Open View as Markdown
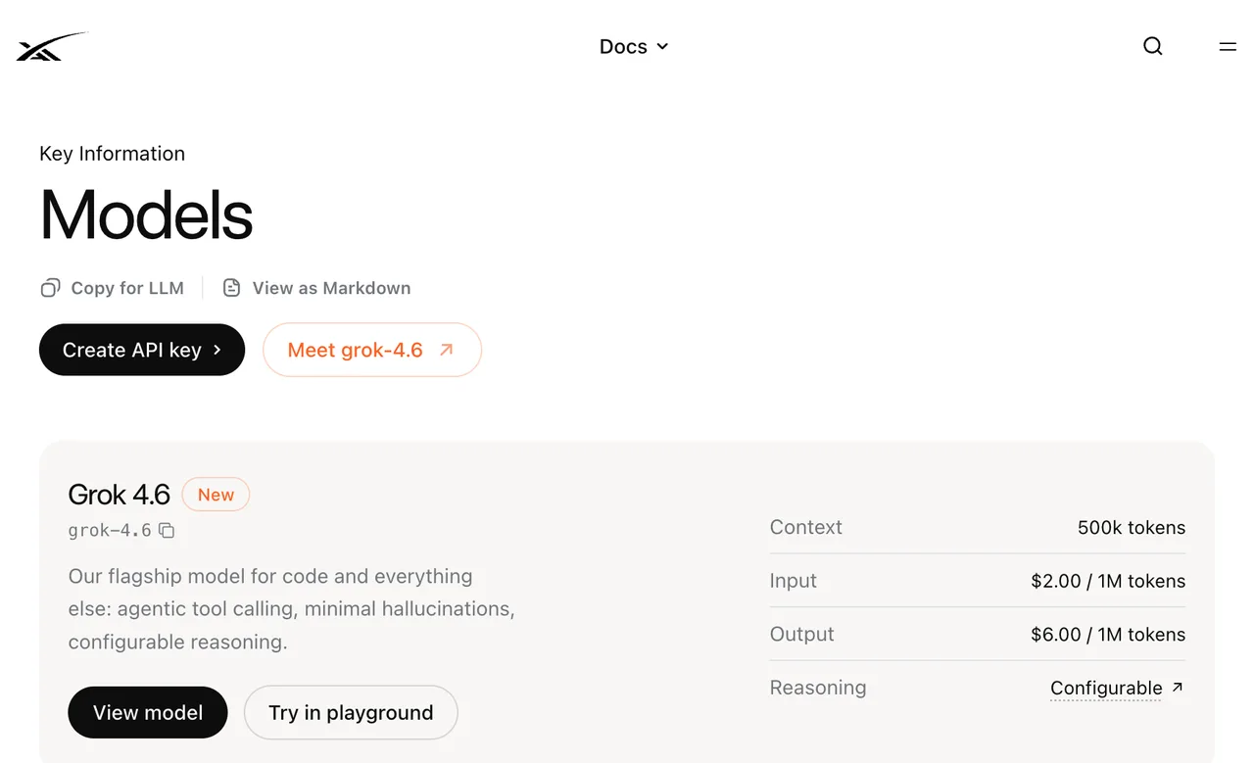Image resolution: width=1254 pixels, height=763 pixels. (316, 288)
